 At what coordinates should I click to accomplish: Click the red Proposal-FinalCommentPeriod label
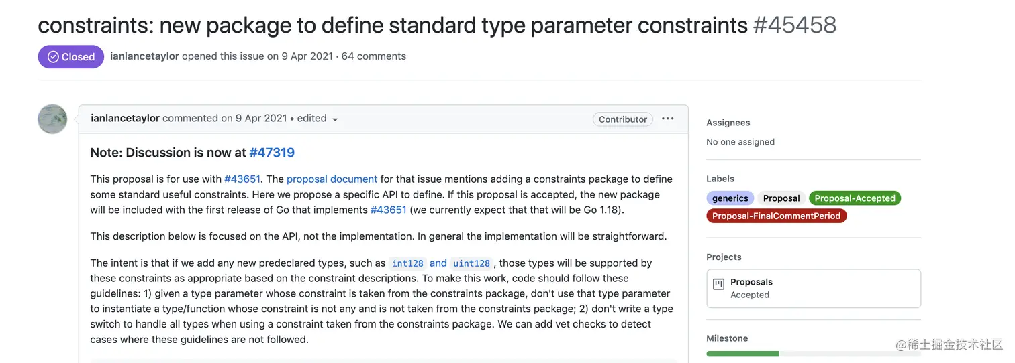(777, 216)
